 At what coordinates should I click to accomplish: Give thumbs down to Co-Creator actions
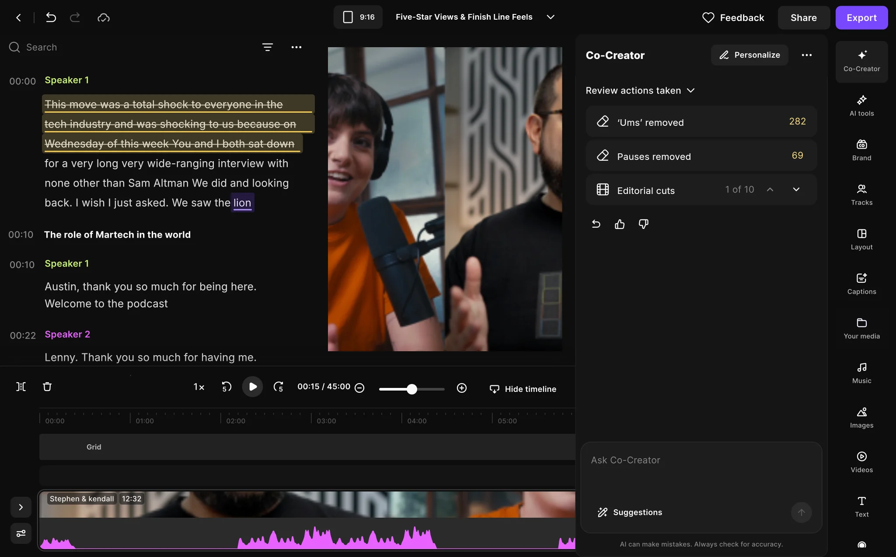(x=643, y=224)
